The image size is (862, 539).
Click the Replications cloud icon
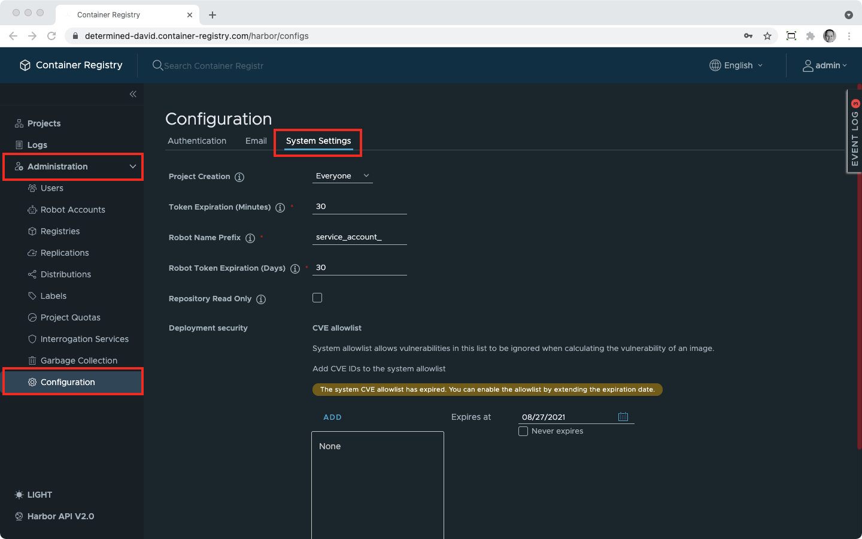[32, 253]
